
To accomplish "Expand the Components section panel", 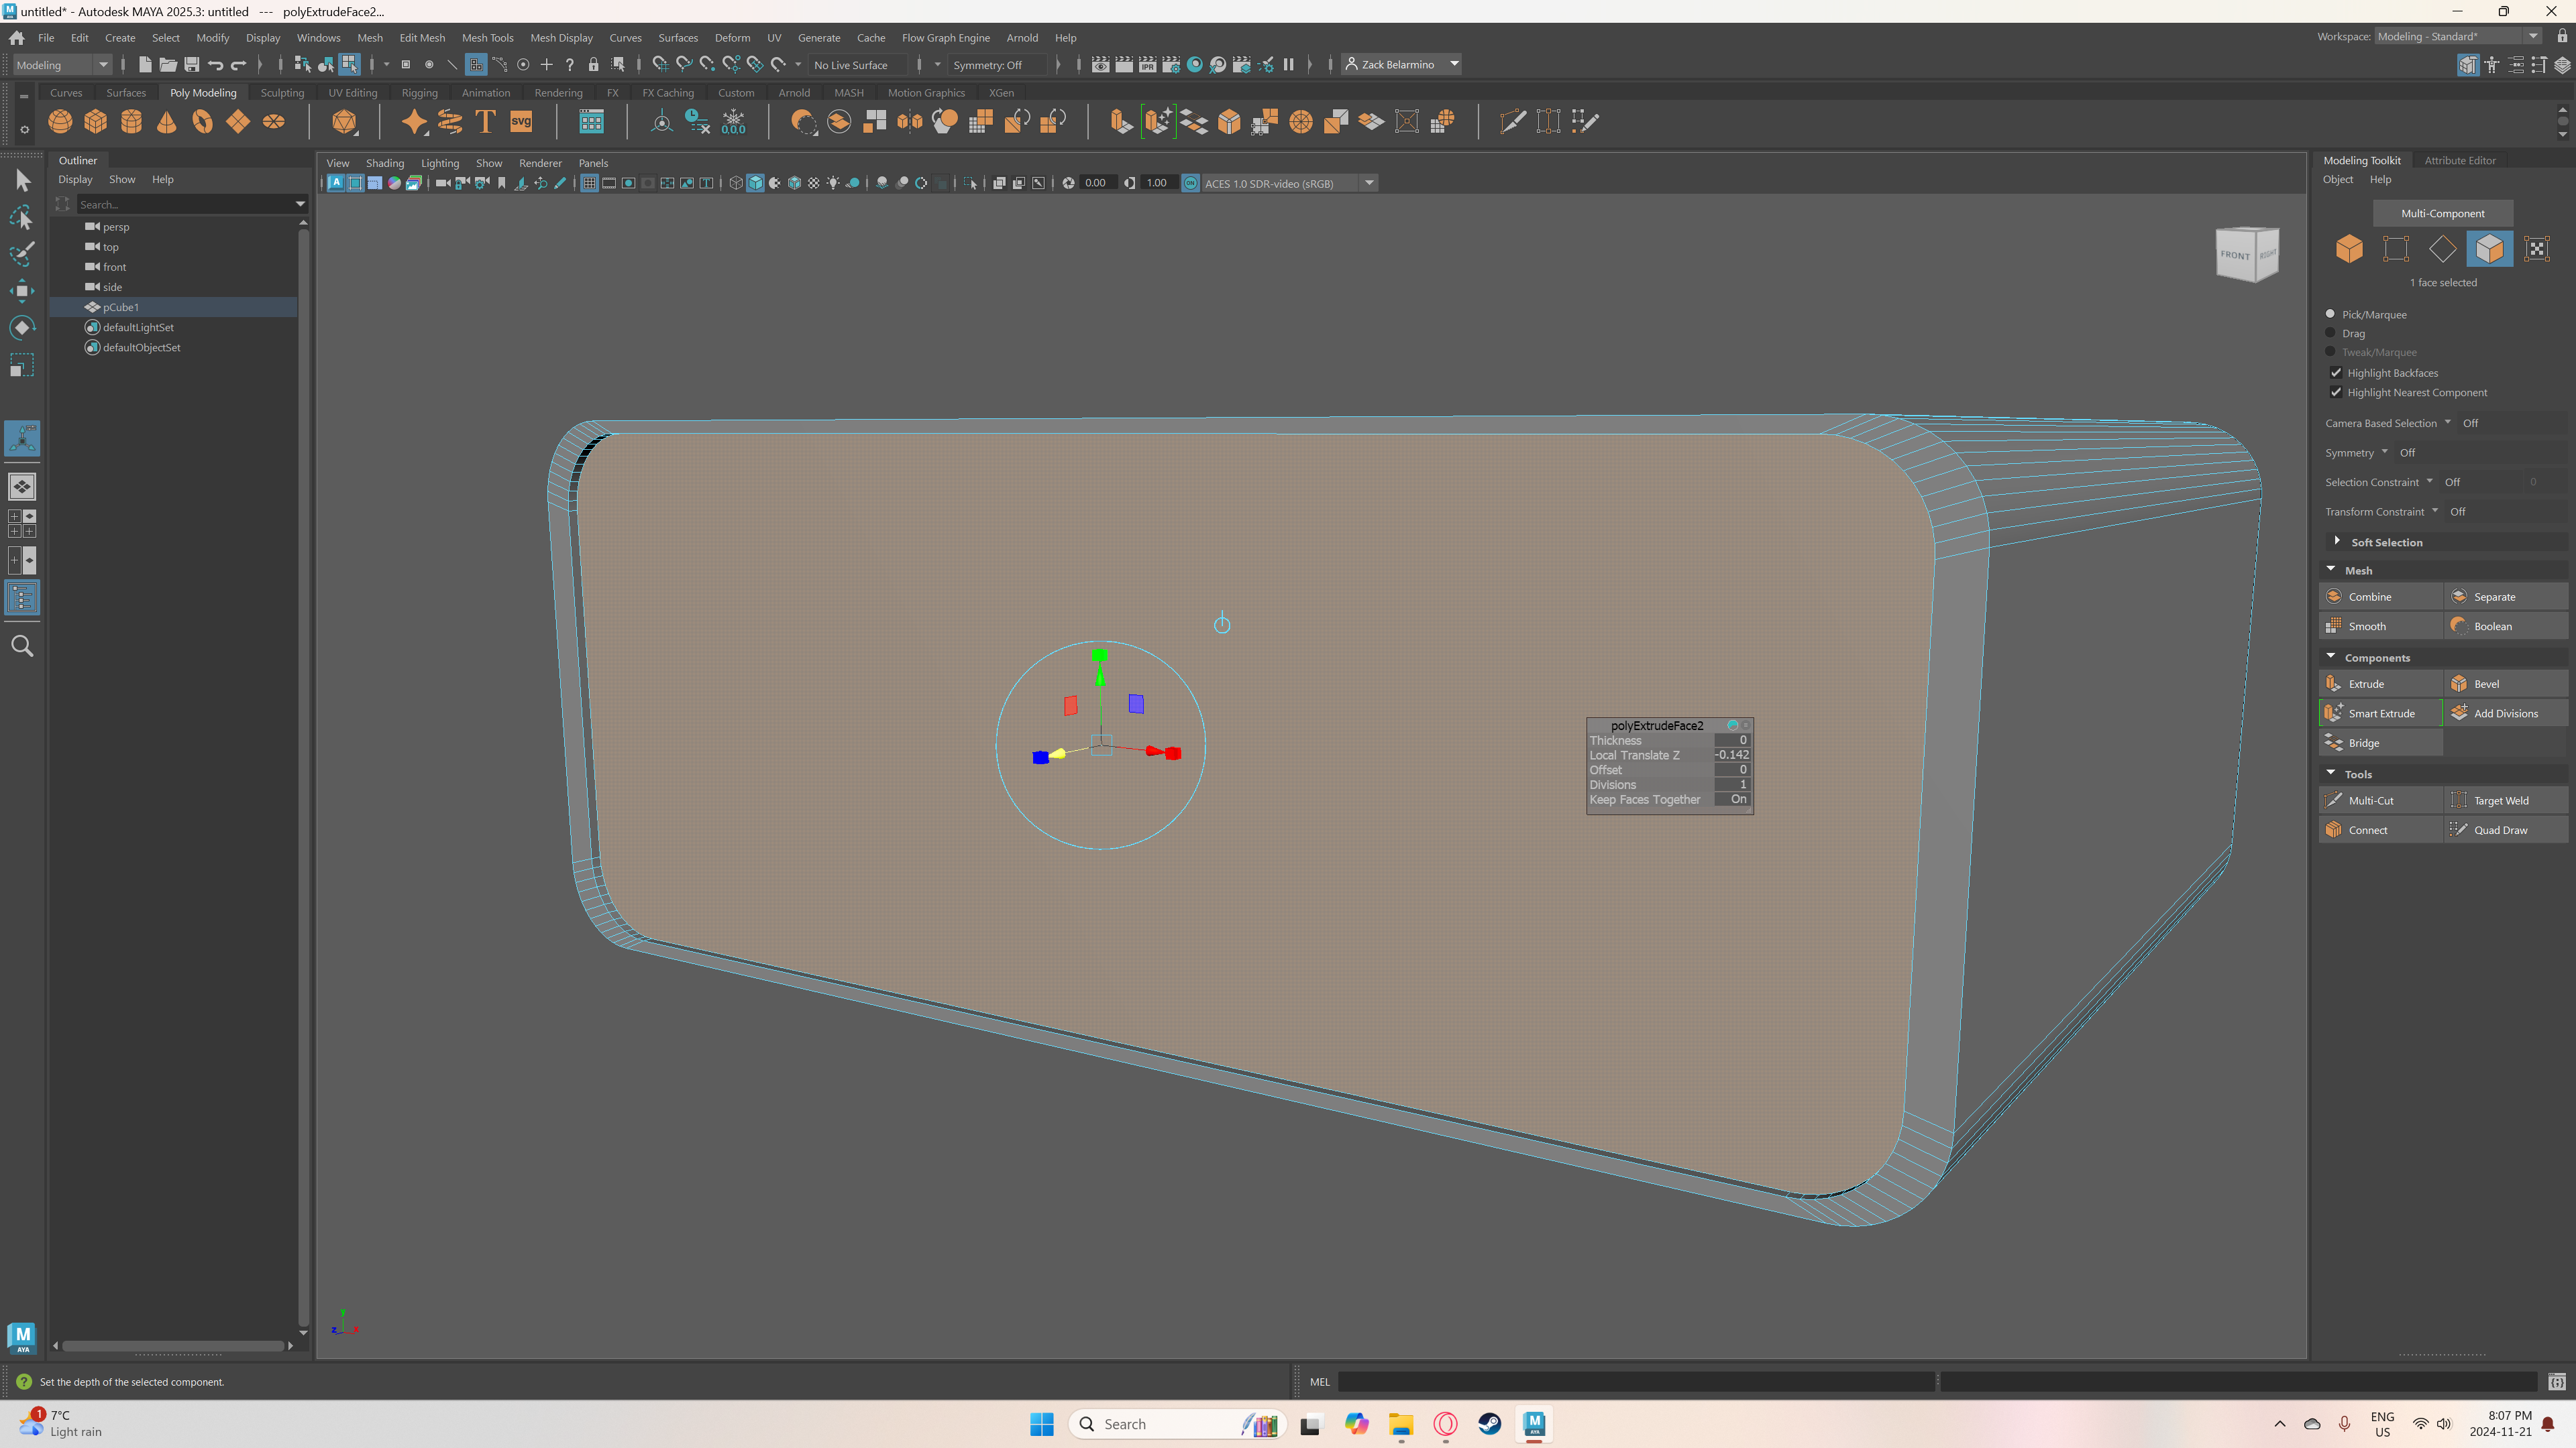I will point(2378,656).
